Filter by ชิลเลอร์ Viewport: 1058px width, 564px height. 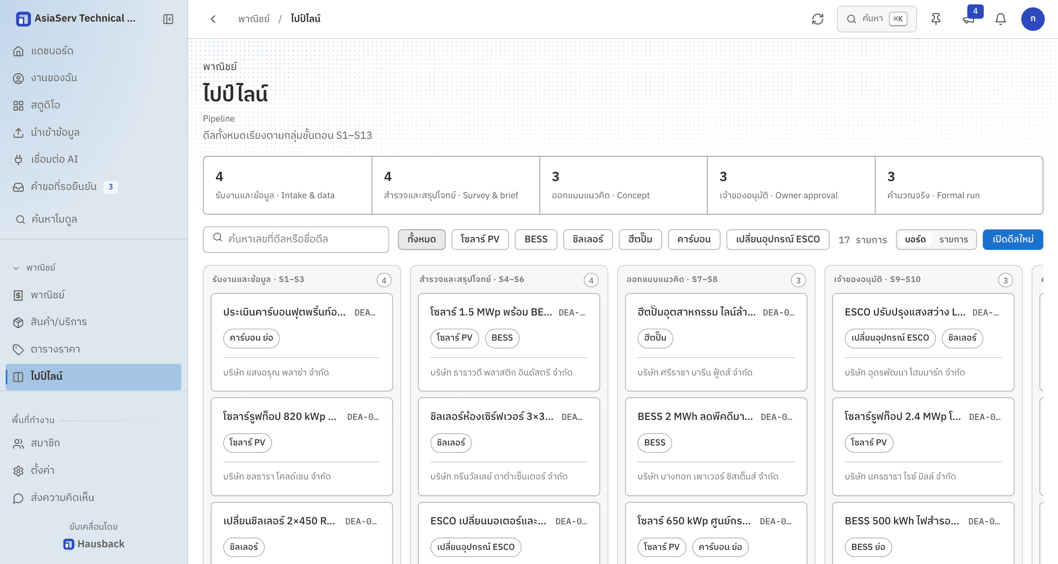[588, 240]
